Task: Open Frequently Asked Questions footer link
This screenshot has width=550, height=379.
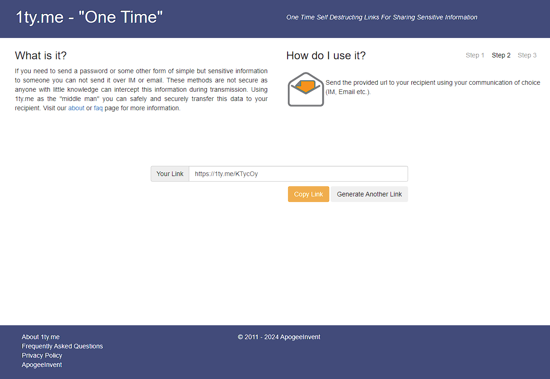Action: click(62, 346)
